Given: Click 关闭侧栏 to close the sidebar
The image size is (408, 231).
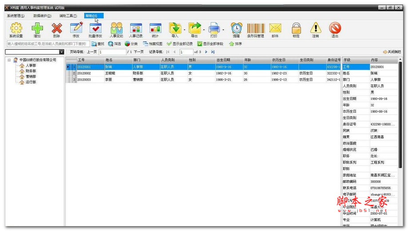Looking at the screenshot, I should 392,52.
